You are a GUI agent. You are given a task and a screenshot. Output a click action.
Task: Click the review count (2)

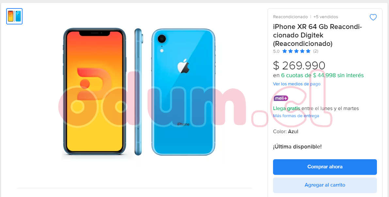pos(316,51)
